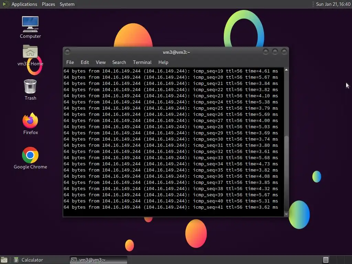Click the terminal scrollbar down arrow
Screen dimensions: 352x264
pyautogui.click(x=286, y=214)
